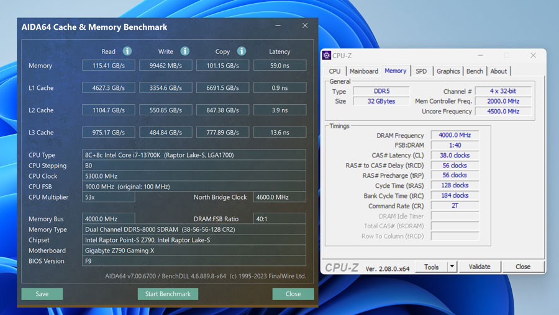Close the CPU-Z window with X
Viewport: 559px width, 315px height.
[x=533, y=55]
